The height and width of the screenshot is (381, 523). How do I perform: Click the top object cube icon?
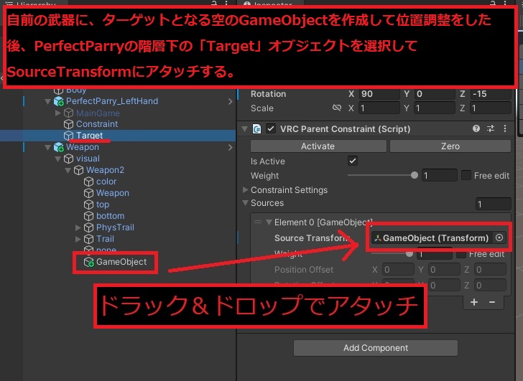point(88,204)
